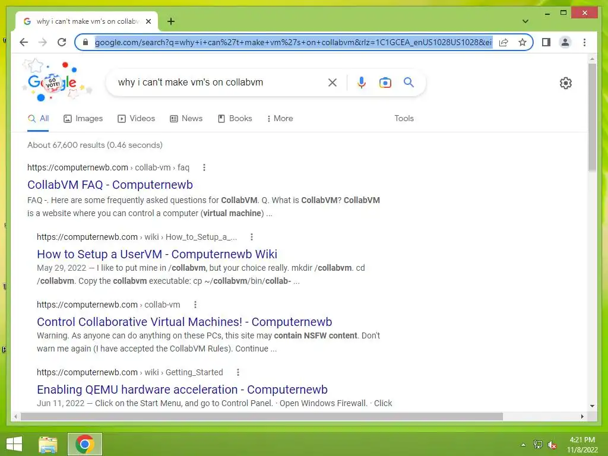Open Google quick settings gear
The width and height of the screenshot is (608, 456).
pyautogui.click(x=566, y=83)
